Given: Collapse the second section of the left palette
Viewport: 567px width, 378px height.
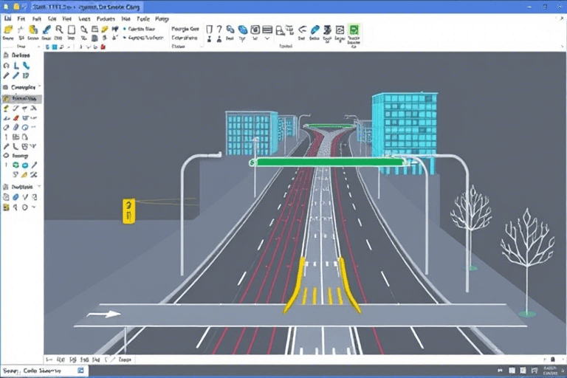Looking at the screenshot, I should click(x=39, y=87).
